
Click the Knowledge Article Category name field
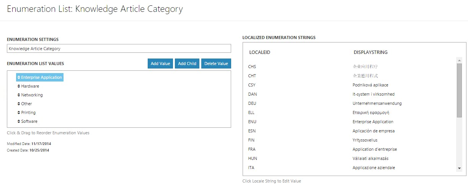point(119,49)
